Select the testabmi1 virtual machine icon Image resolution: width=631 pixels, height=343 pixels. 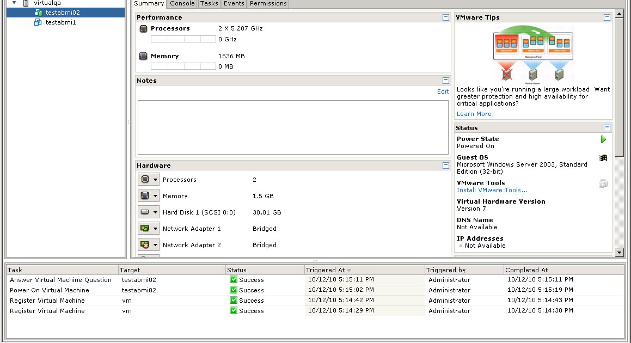click(38, 22)
